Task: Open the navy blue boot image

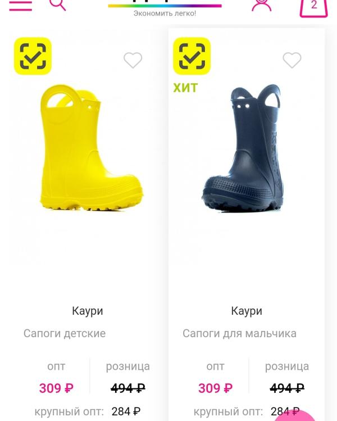Action: tap(243, 148)
